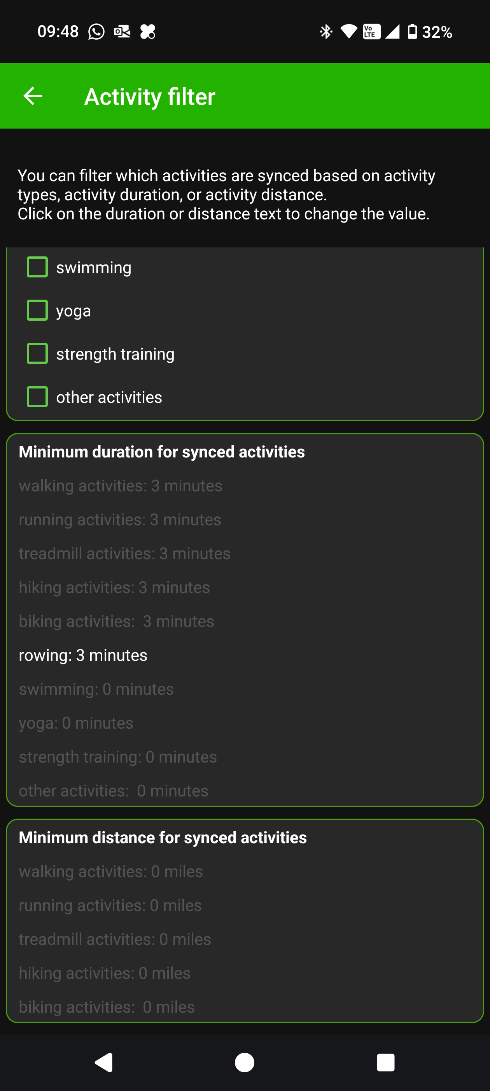Toggle the strength training checkbox

pos(37,354)
